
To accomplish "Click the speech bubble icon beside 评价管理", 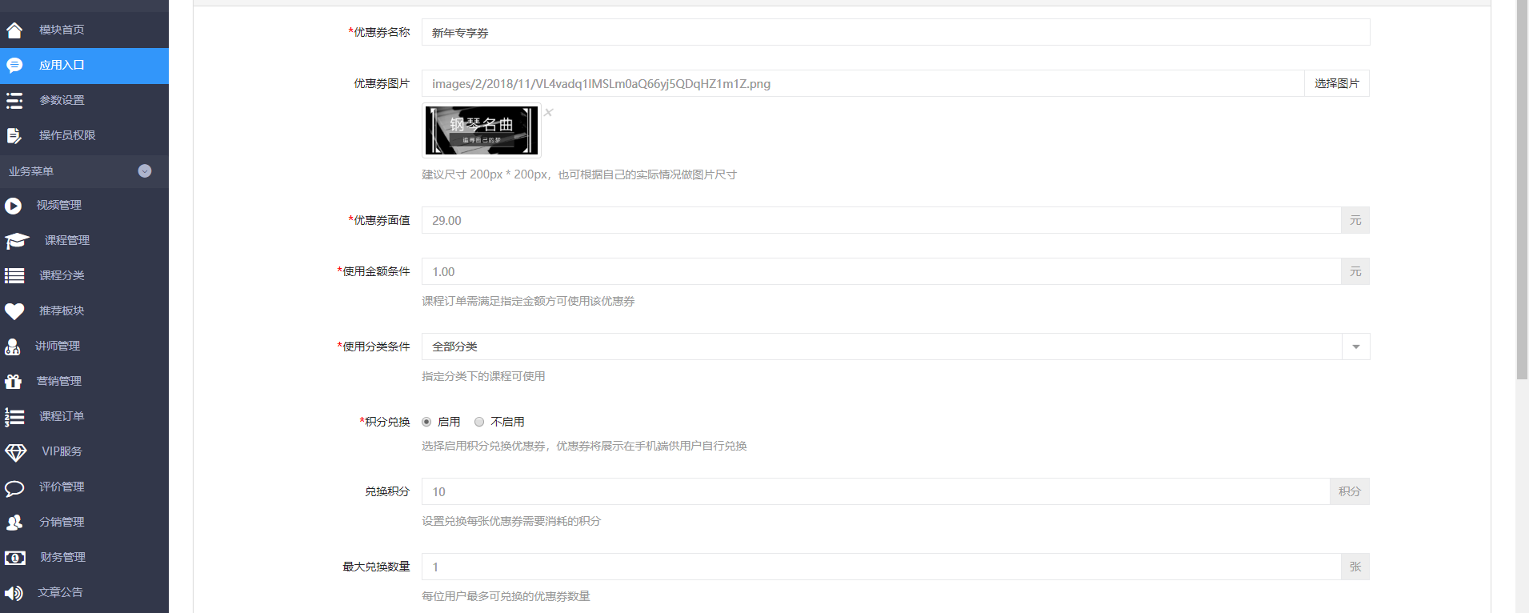I will 14,487.
